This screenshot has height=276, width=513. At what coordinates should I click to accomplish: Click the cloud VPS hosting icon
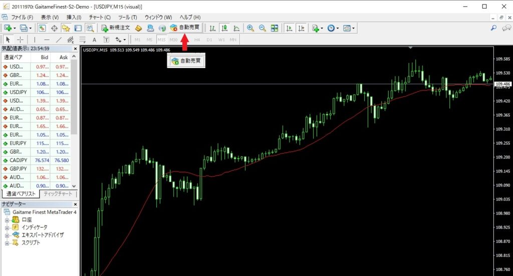click(x=150, y=28)
